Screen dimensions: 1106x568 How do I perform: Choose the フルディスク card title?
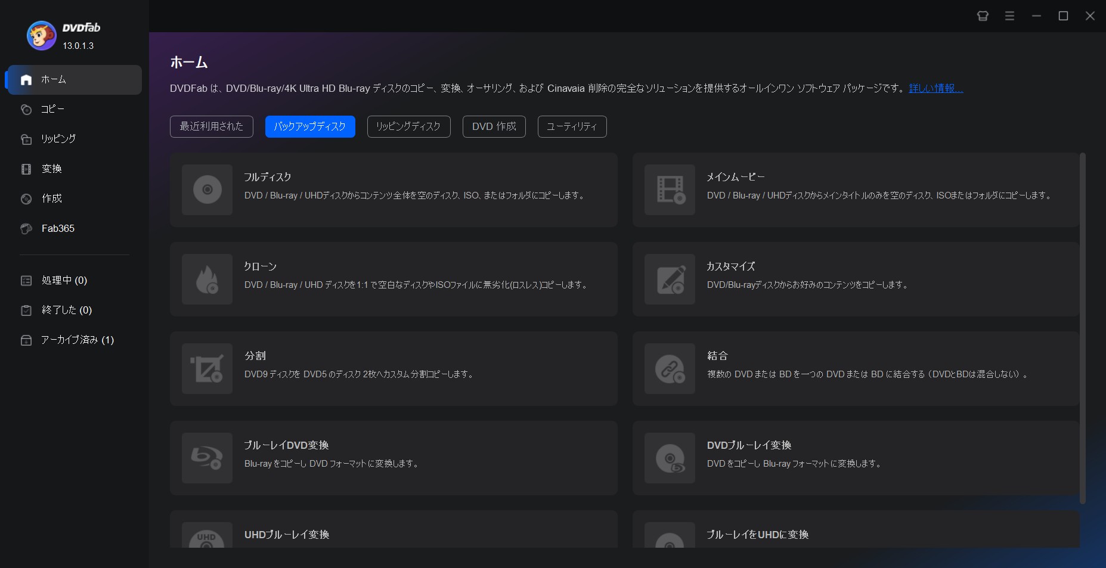268,177
